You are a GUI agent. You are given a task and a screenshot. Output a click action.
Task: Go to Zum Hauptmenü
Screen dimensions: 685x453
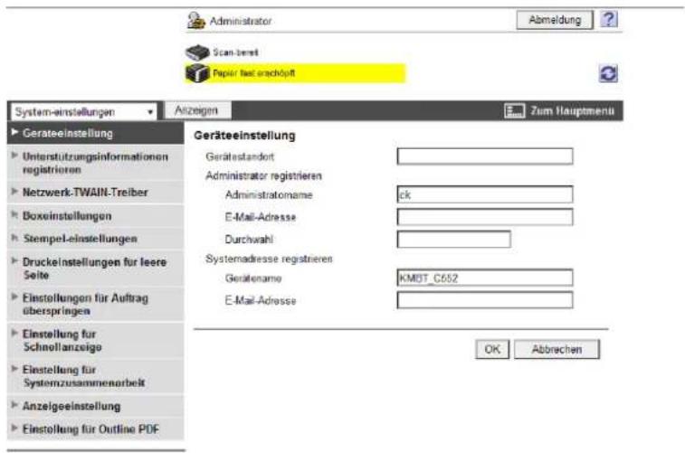(x=572, y=111)
